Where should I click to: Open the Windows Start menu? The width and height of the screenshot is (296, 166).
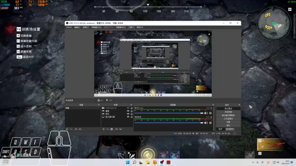click(128, 162)
